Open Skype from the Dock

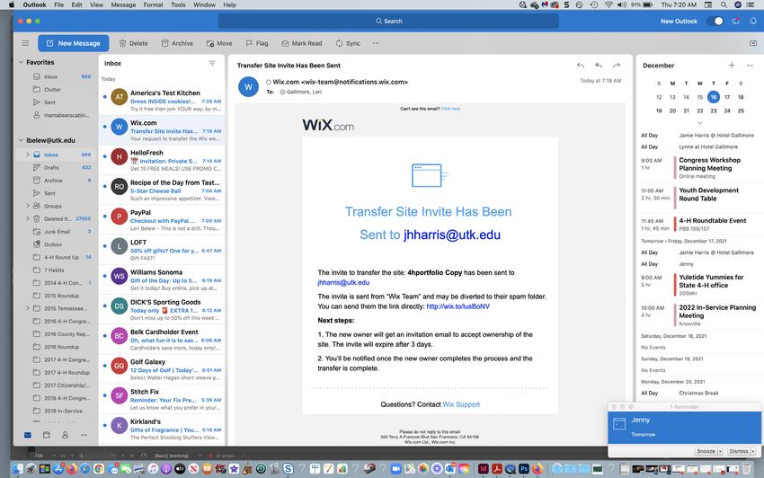coord(288,469)
